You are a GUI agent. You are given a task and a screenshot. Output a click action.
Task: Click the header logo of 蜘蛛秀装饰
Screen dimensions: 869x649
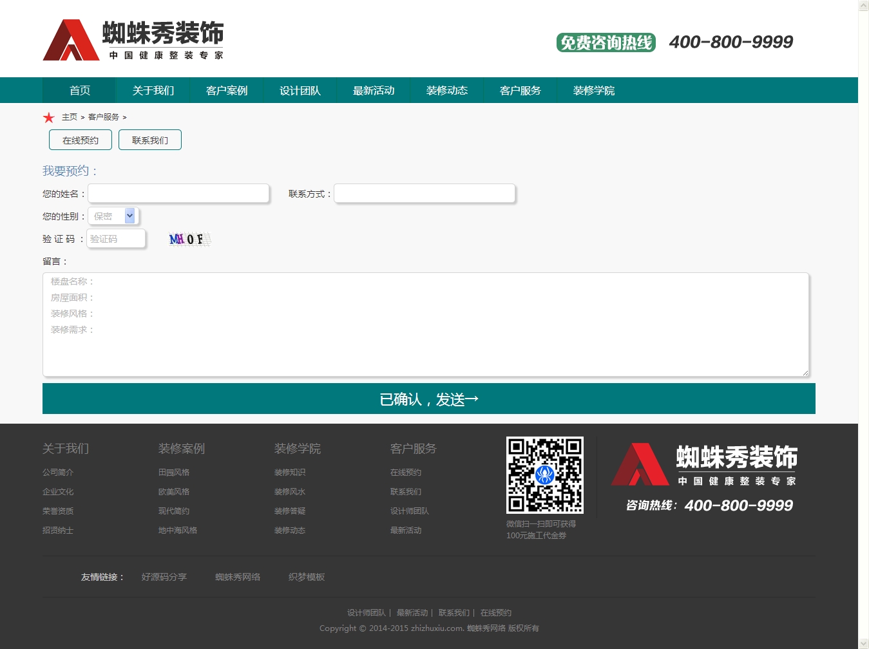tap(133, 40)
